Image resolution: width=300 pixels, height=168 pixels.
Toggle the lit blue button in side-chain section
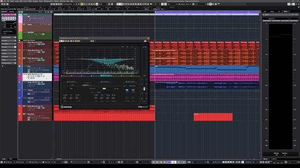click(x=127, y=90)
